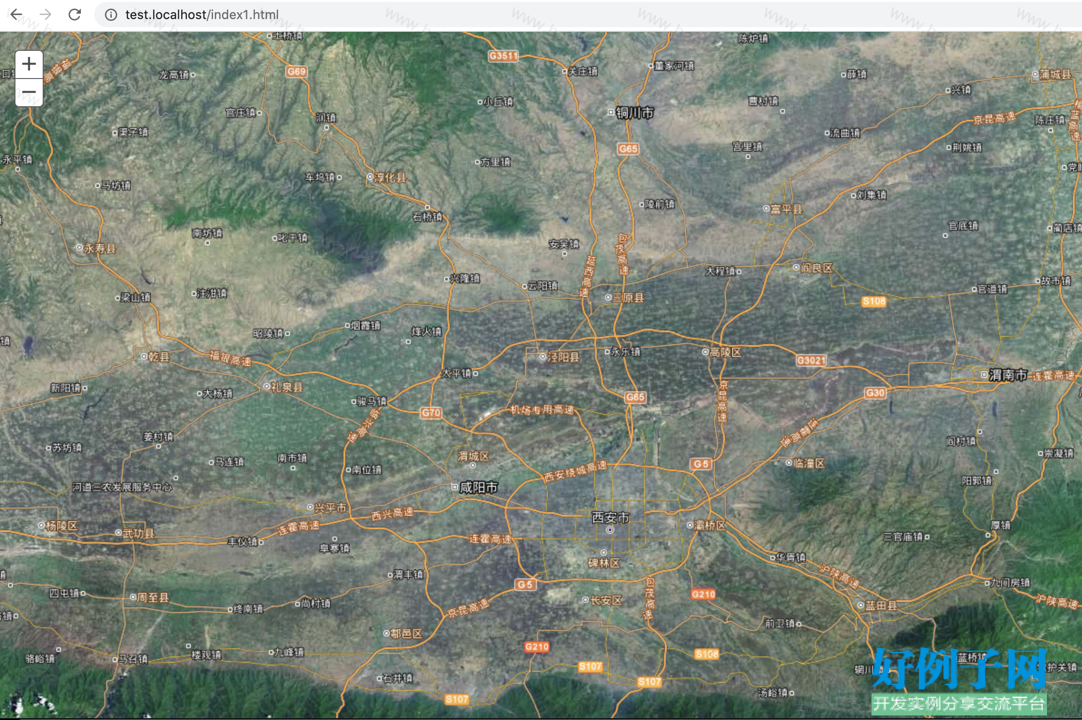Image resolution: width=1082 pixels, height=720 pixels.
Task: Go back in browser history
Action: (16, 15)
